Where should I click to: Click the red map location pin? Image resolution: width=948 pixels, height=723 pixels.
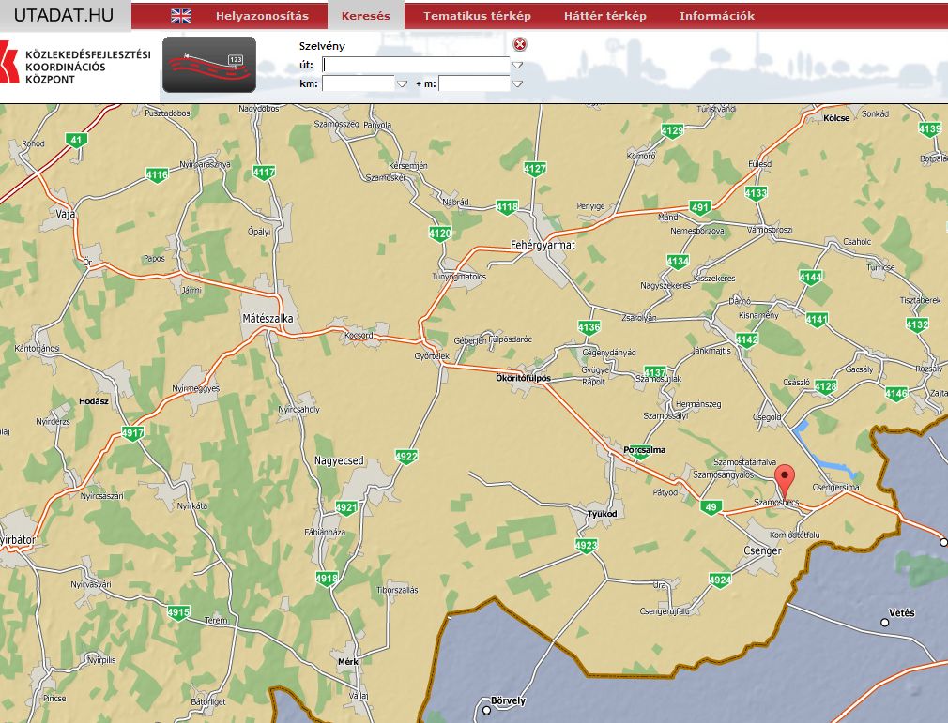(x=786, y=480)
